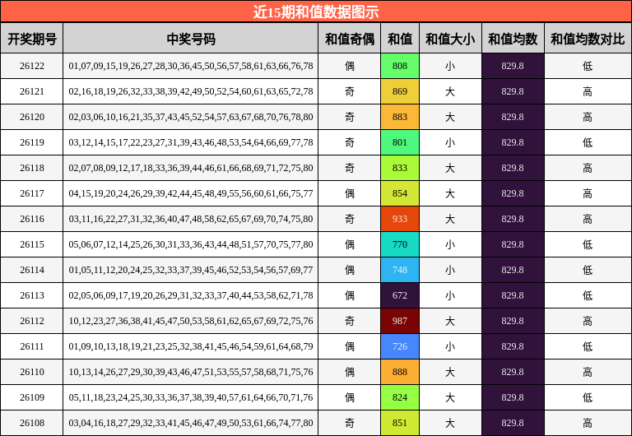
Task: Click the green sum value 808
Action: pos(400,66)
